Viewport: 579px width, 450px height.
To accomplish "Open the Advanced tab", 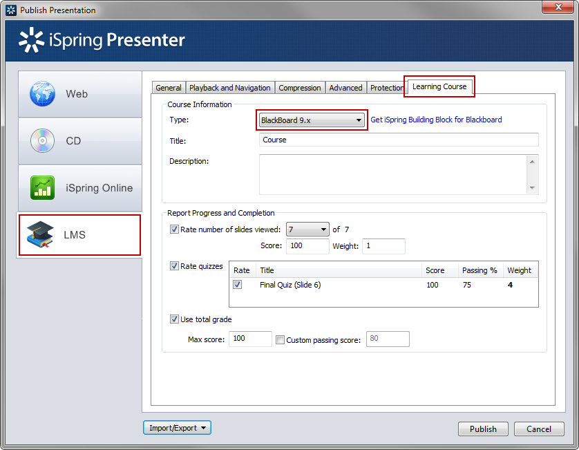I will tap(346, 88).
